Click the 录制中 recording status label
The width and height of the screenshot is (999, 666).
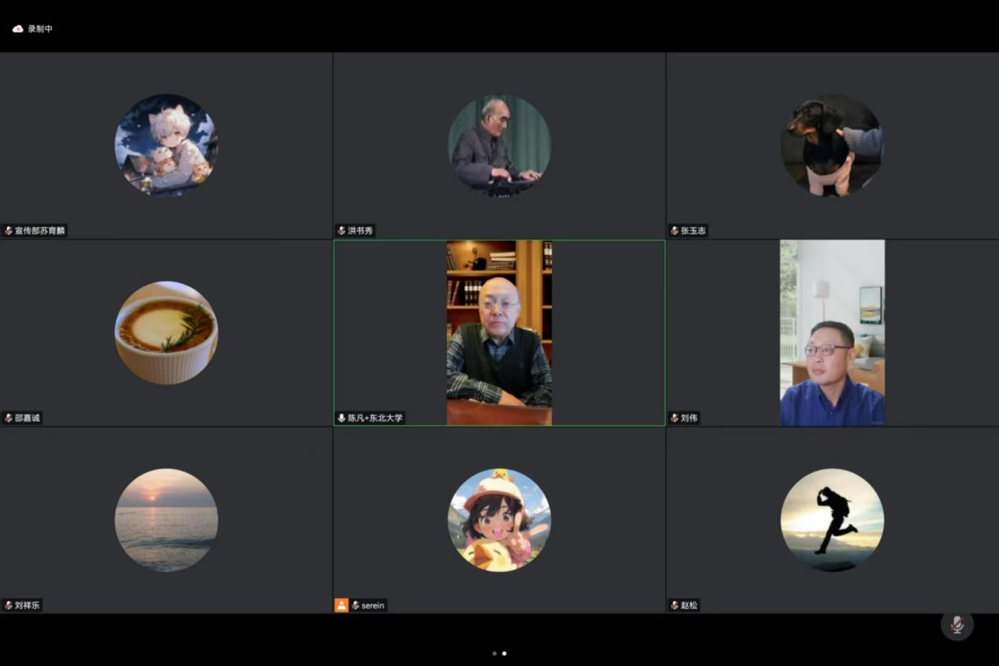pos(40,29)
